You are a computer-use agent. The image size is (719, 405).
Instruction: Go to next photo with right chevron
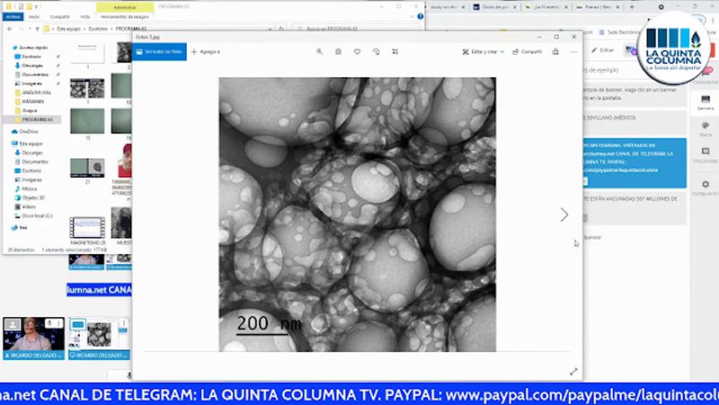tap(564, 215)
